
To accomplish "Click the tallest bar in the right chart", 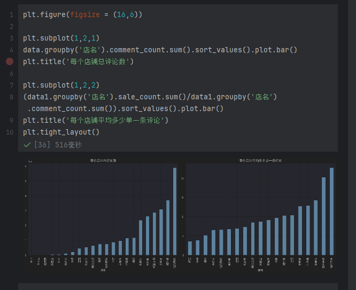I will pos(331,211).
